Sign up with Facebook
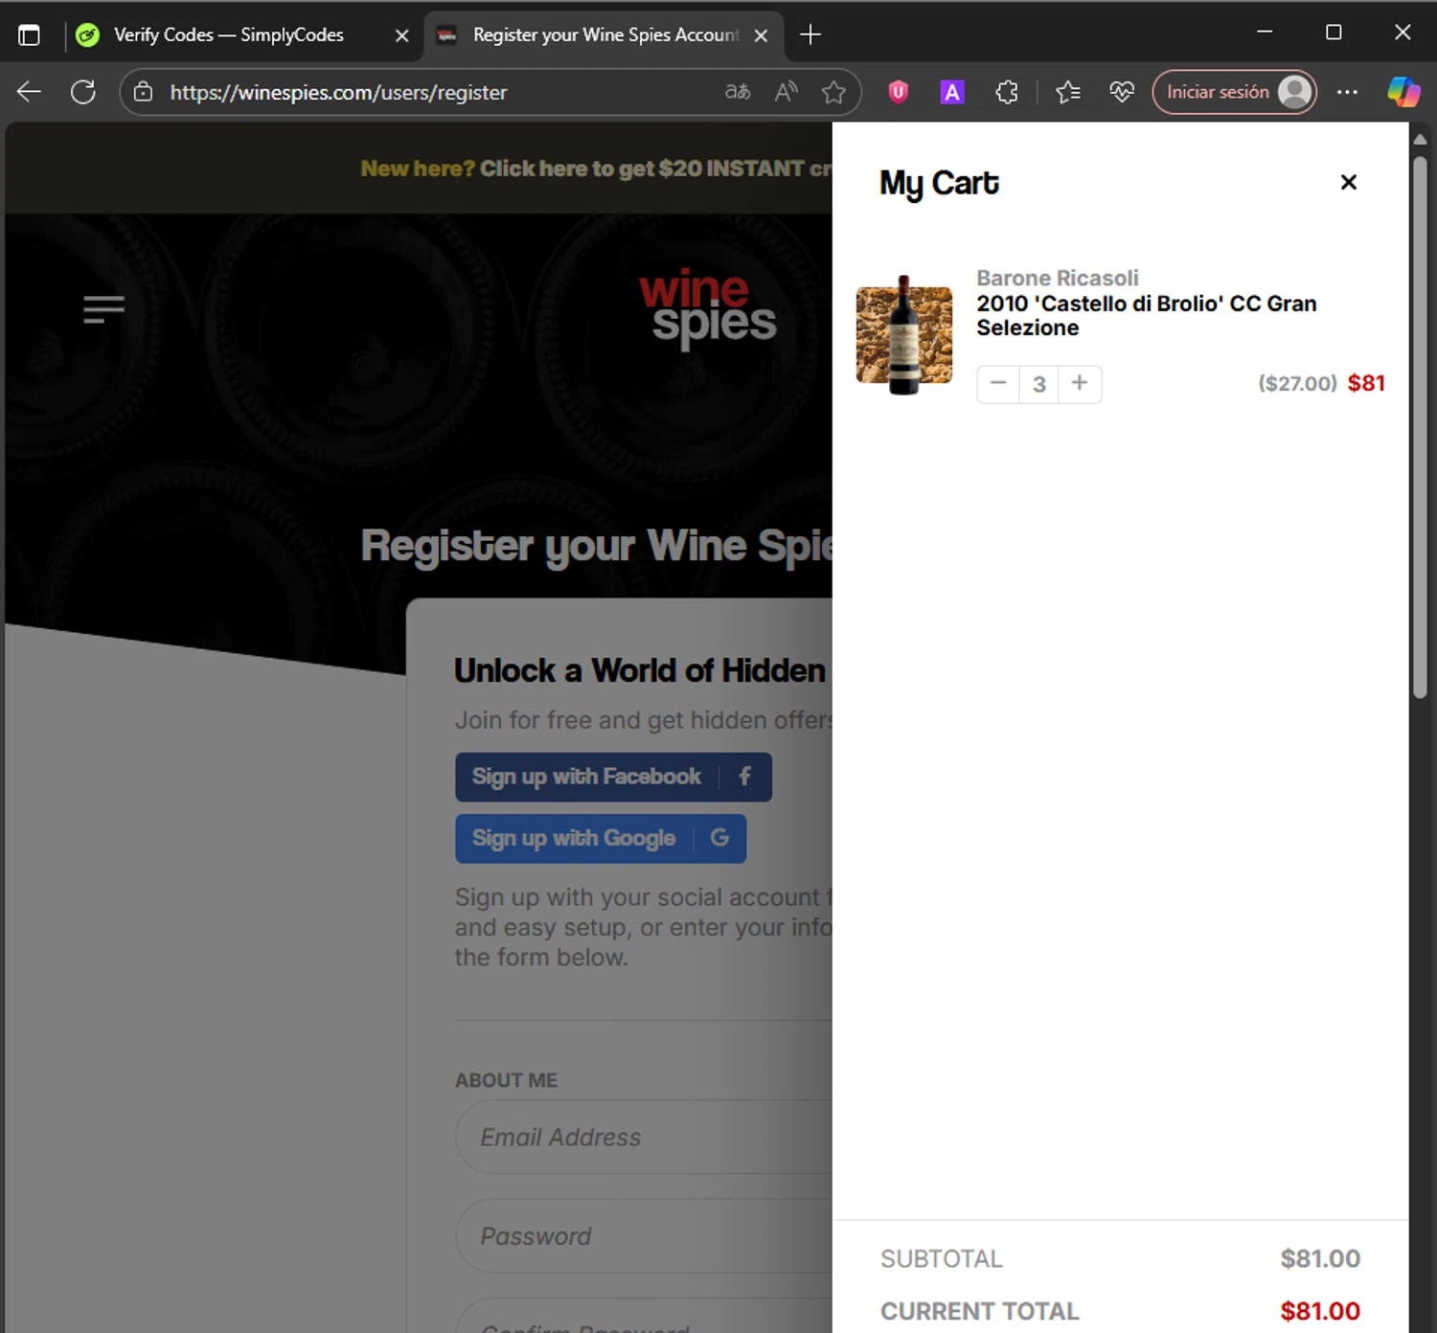Screen dimensions: 1437x1333 pyautogui.click(x=613, y=777)
